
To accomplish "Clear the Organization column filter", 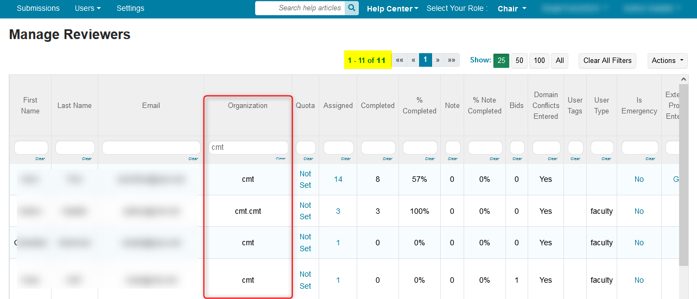I will tap(280, 158).
